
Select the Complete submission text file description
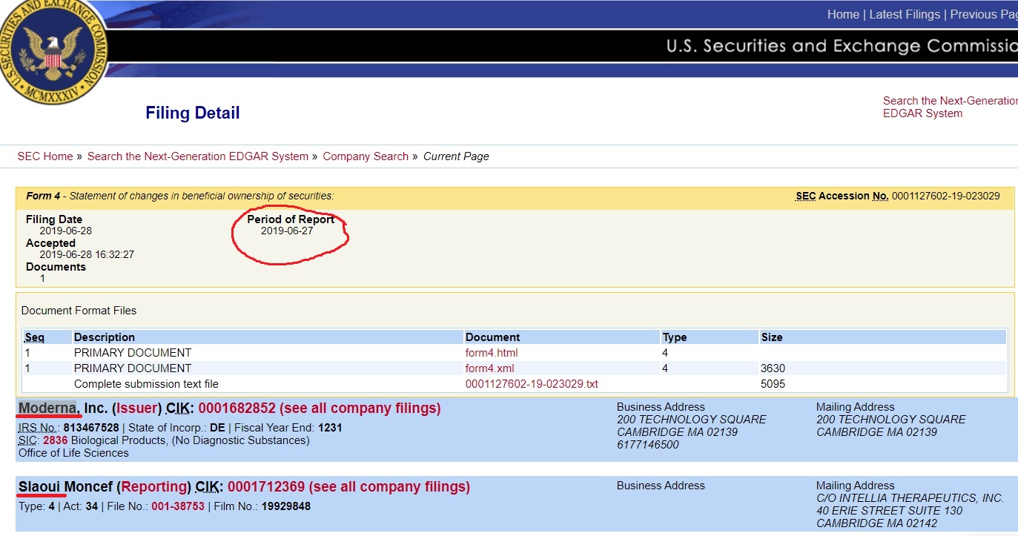(x=146, y=384)
